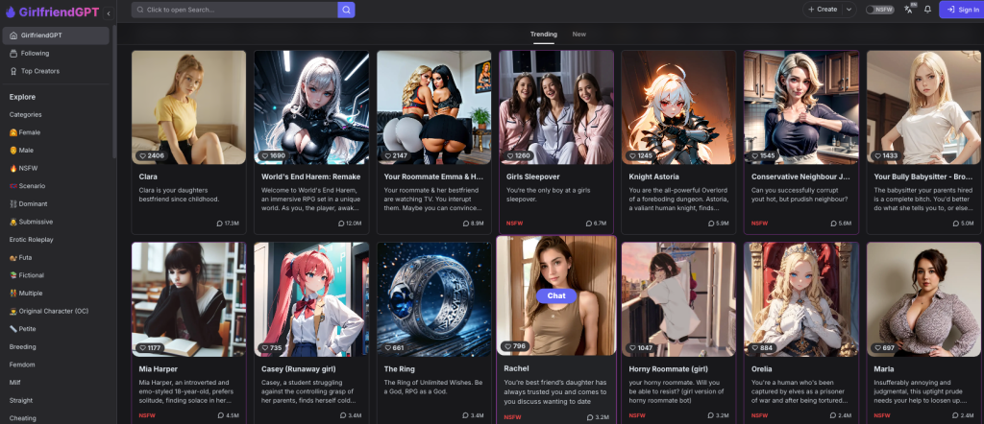Toggle the NSFW switch in top bar
This screenshot has height=424, width=984.
click(878, 10)
